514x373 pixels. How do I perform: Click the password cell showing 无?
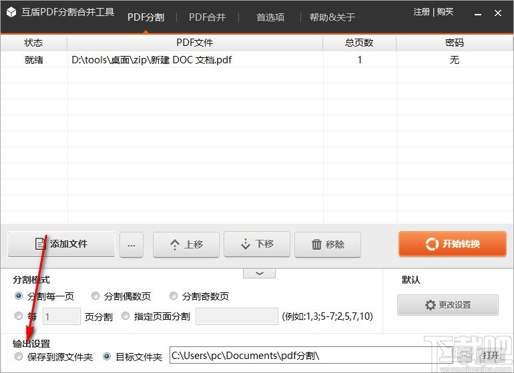(455, 60)
